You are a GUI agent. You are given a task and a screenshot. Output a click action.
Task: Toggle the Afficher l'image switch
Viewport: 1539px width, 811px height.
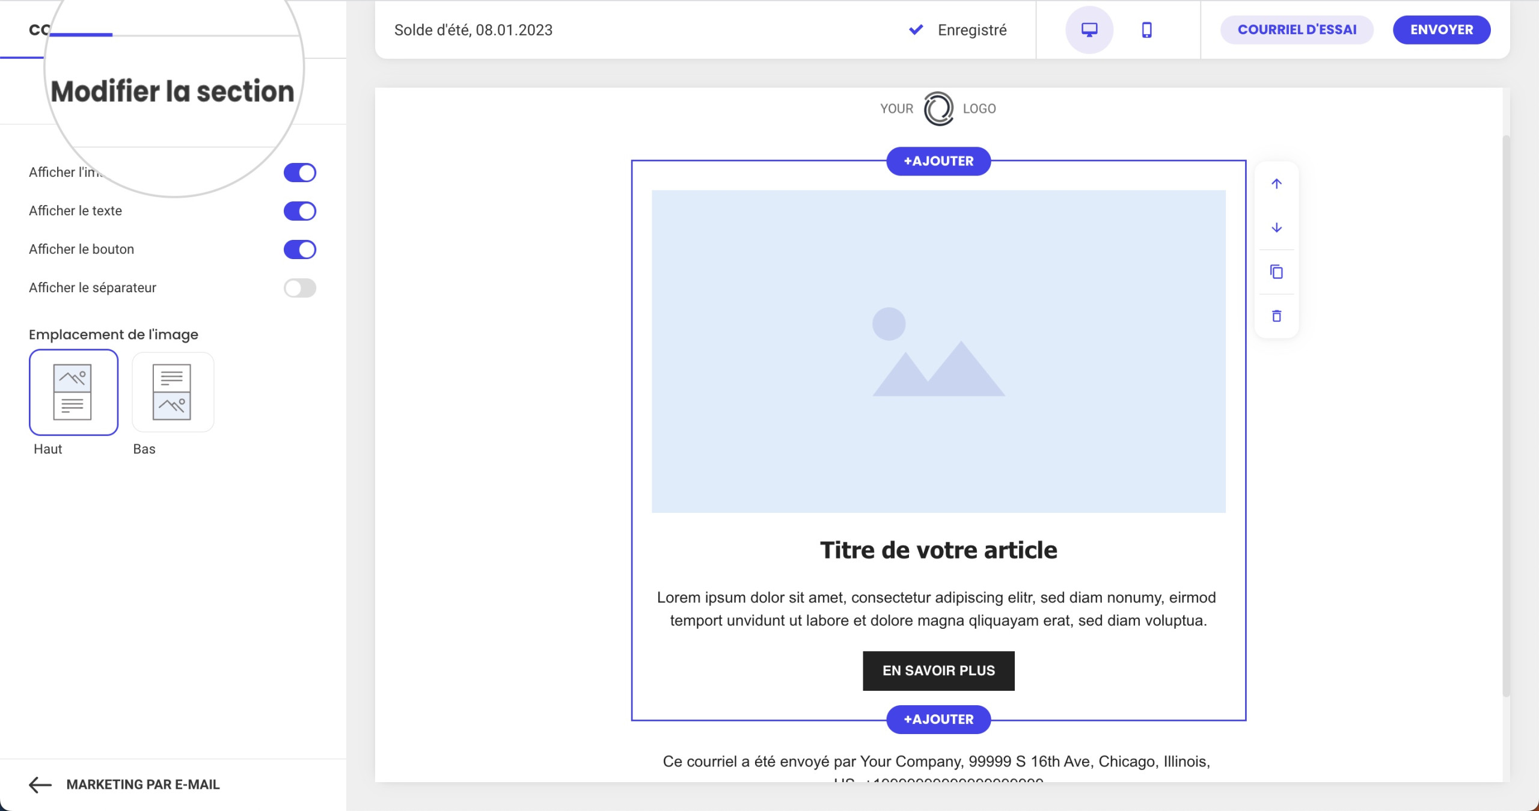click(x=299, y=173)
